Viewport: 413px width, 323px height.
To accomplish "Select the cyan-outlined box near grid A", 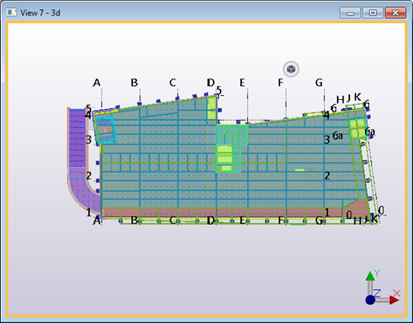I will point(106,130).
